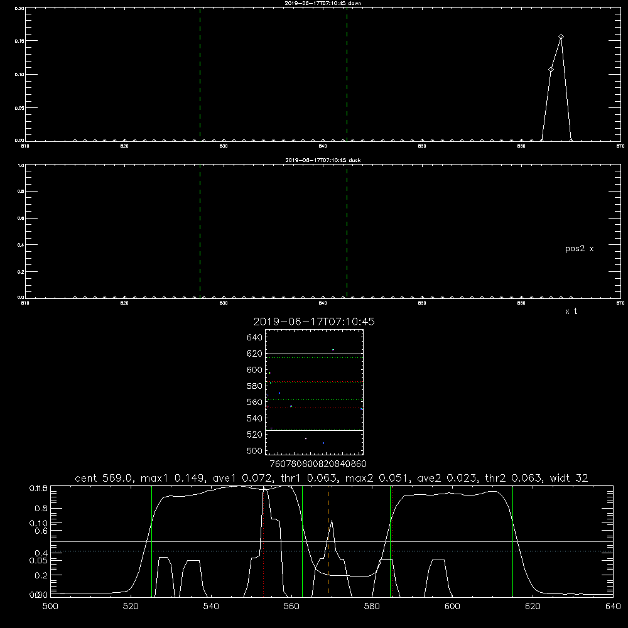Click 'max2 0.051' in the bottom plot title
The image size is (628, 628).
376,478
